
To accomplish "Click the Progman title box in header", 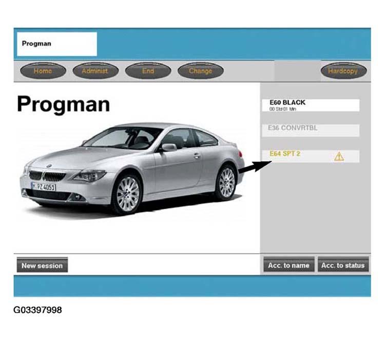I will click(x=57, y=44).
